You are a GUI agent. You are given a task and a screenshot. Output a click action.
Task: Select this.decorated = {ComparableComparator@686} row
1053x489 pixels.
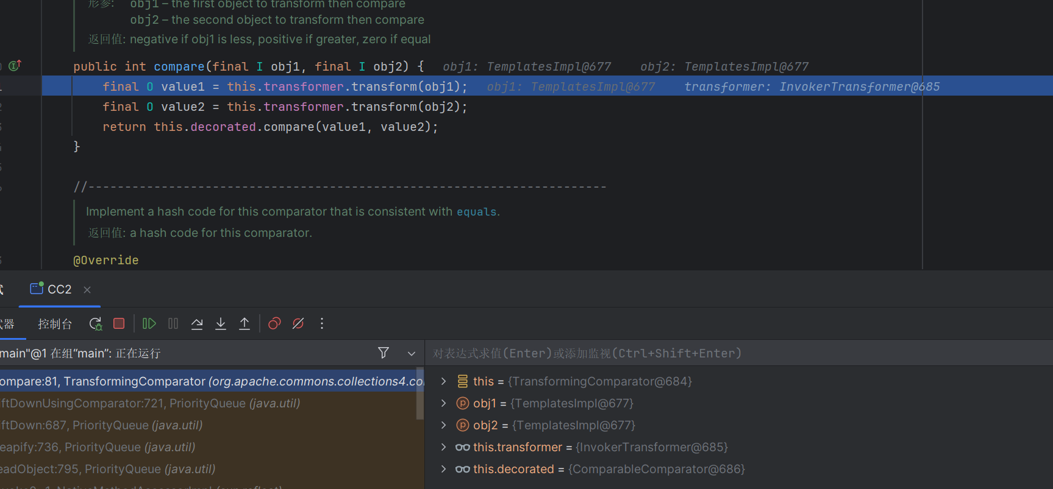point(739,469)
